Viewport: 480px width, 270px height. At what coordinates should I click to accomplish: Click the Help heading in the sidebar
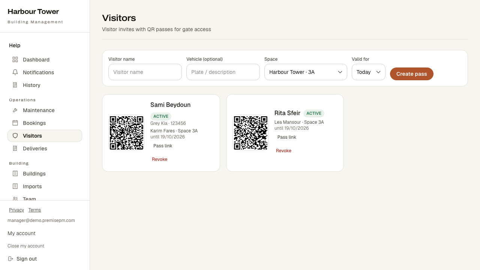pos(15,45)
